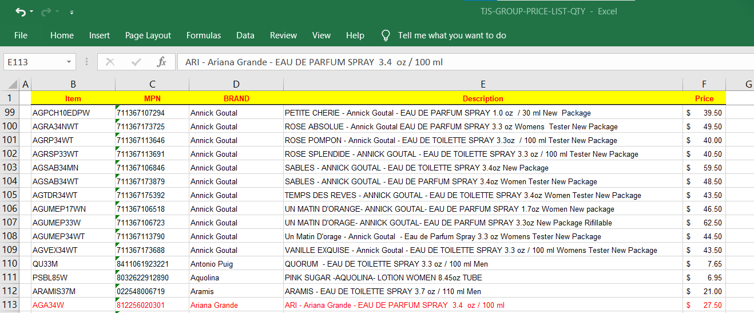754x313 pixels.
Task: Select item cell AGUMEP17WN
Action: tap(73, 209)
